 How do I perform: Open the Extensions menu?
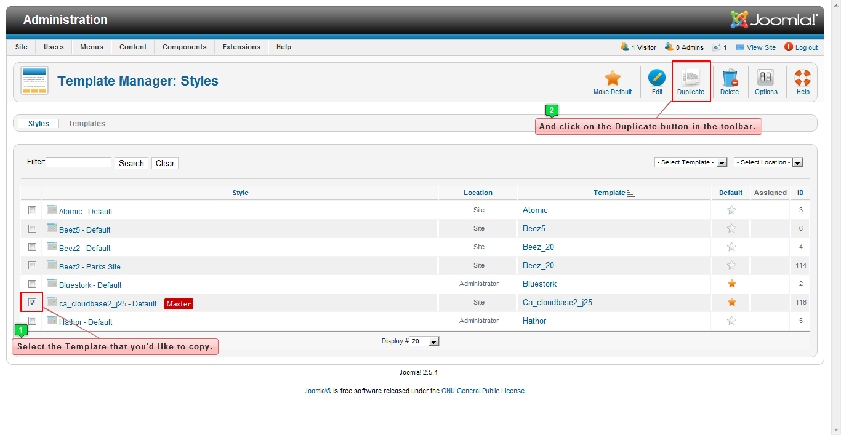[241, 47]
